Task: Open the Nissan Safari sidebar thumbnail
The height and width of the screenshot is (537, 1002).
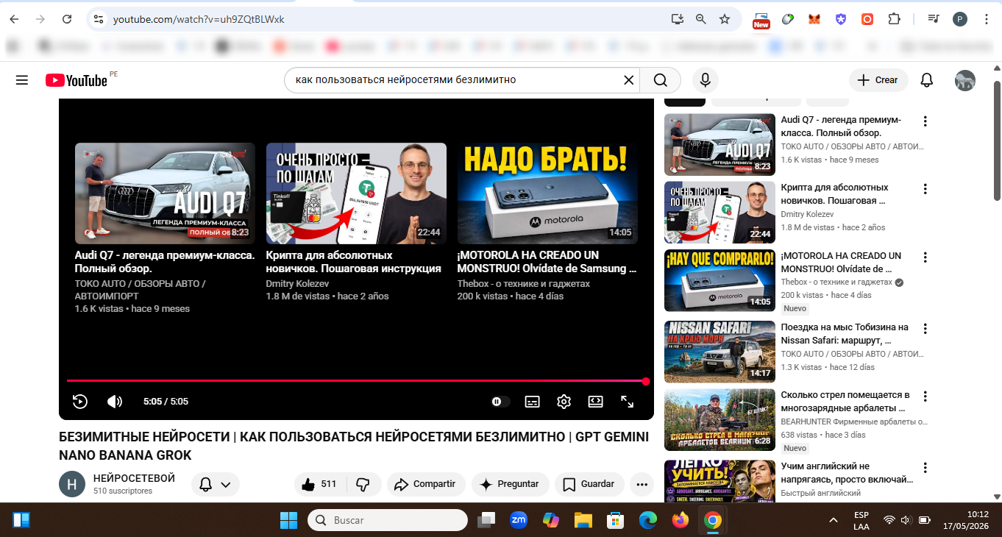Action: click(x=719, y=352)
